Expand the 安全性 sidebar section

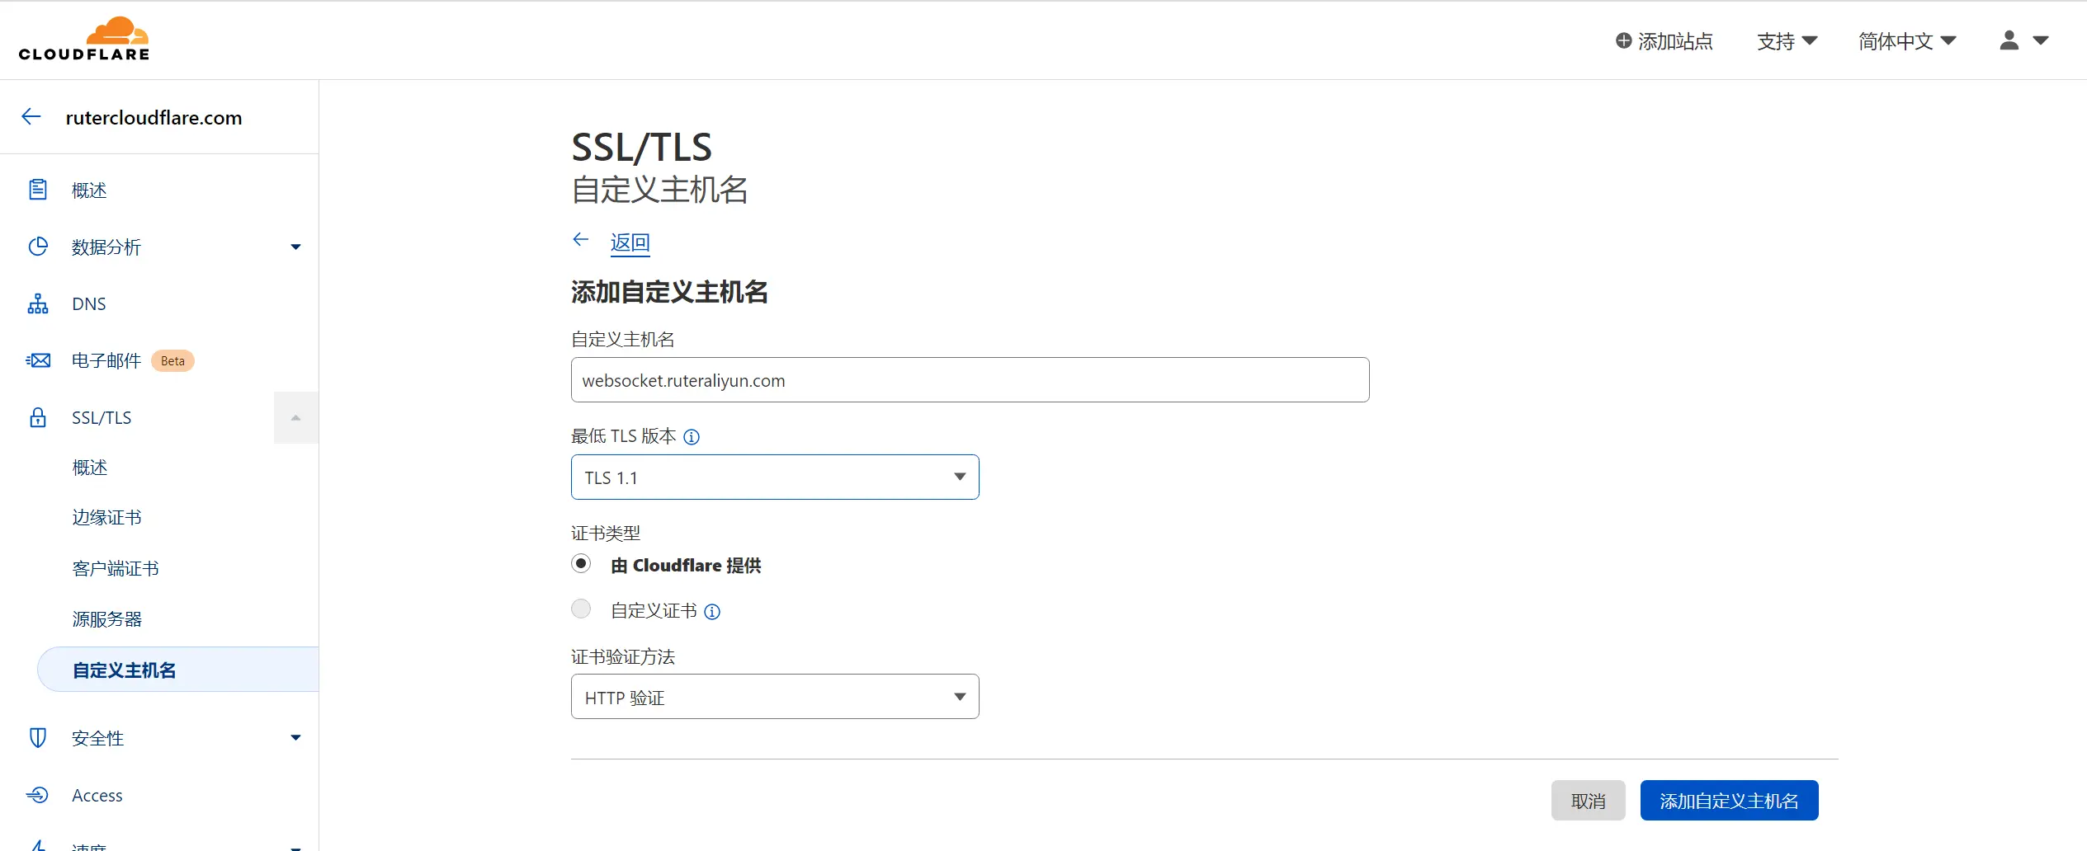coord(295,738)
